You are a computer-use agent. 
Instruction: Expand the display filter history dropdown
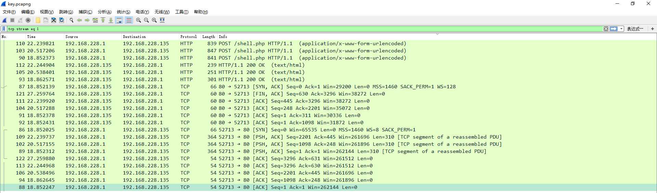tap(621, 29)
